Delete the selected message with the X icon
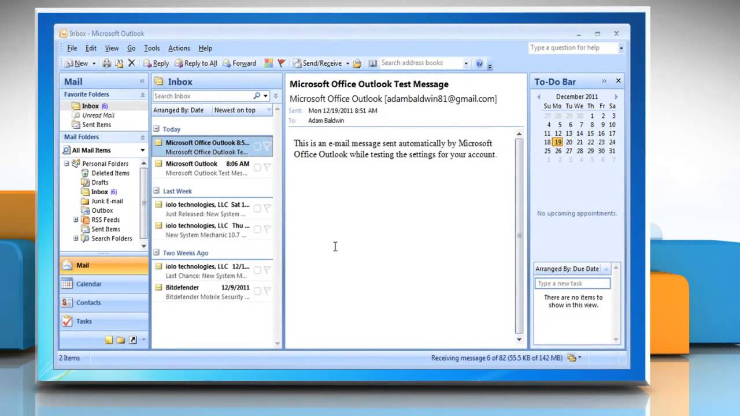This screenshot has height=416, width=740. tap(131, 64)
